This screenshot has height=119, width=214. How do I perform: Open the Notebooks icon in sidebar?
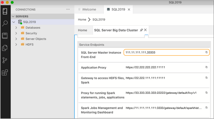coord(5,36)
